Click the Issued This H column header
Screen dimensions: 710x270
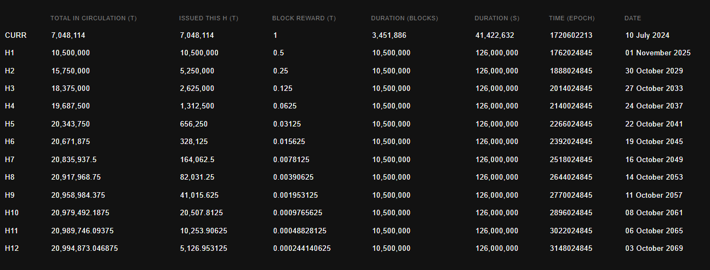click(x=209, y=19)
